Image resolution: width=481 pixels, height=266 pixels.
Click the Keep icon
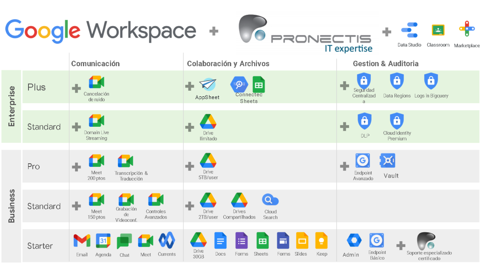coord(321,240)
